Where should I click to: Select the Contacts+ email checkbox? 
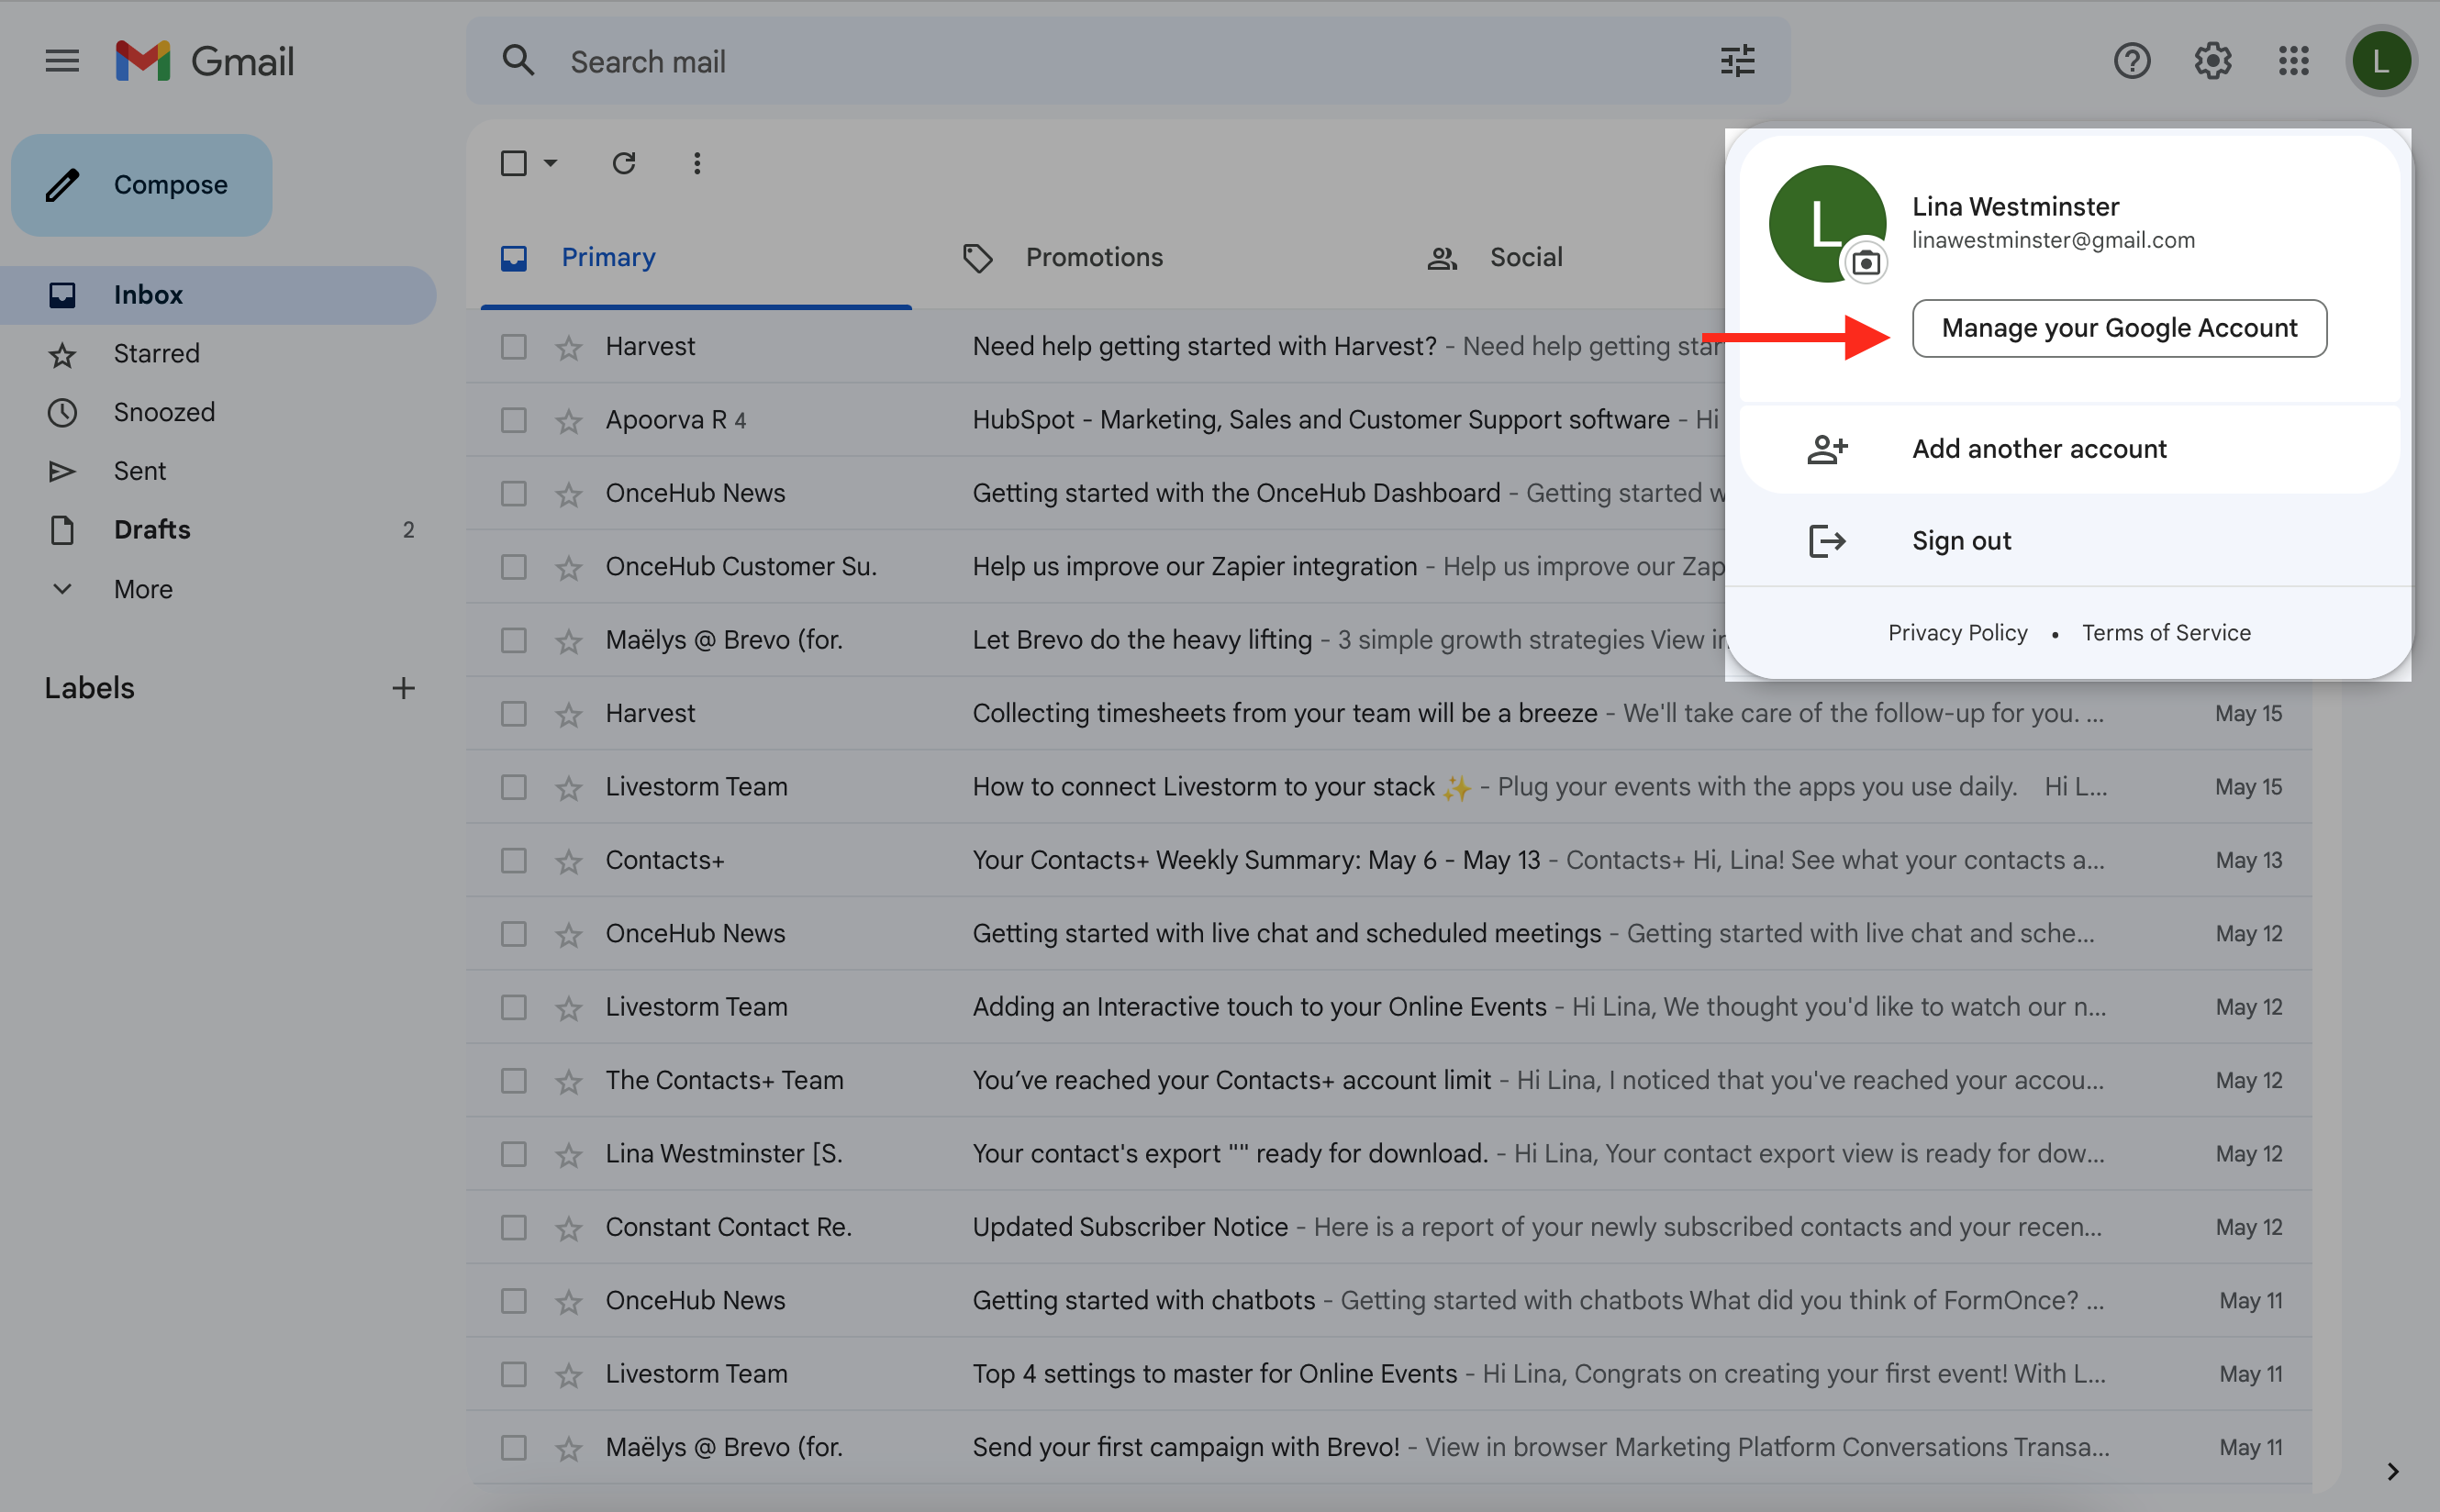pos(513,860)
